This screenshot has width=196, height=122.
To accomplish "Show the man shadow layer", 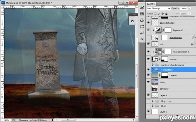I will click(x=148, y=37).
